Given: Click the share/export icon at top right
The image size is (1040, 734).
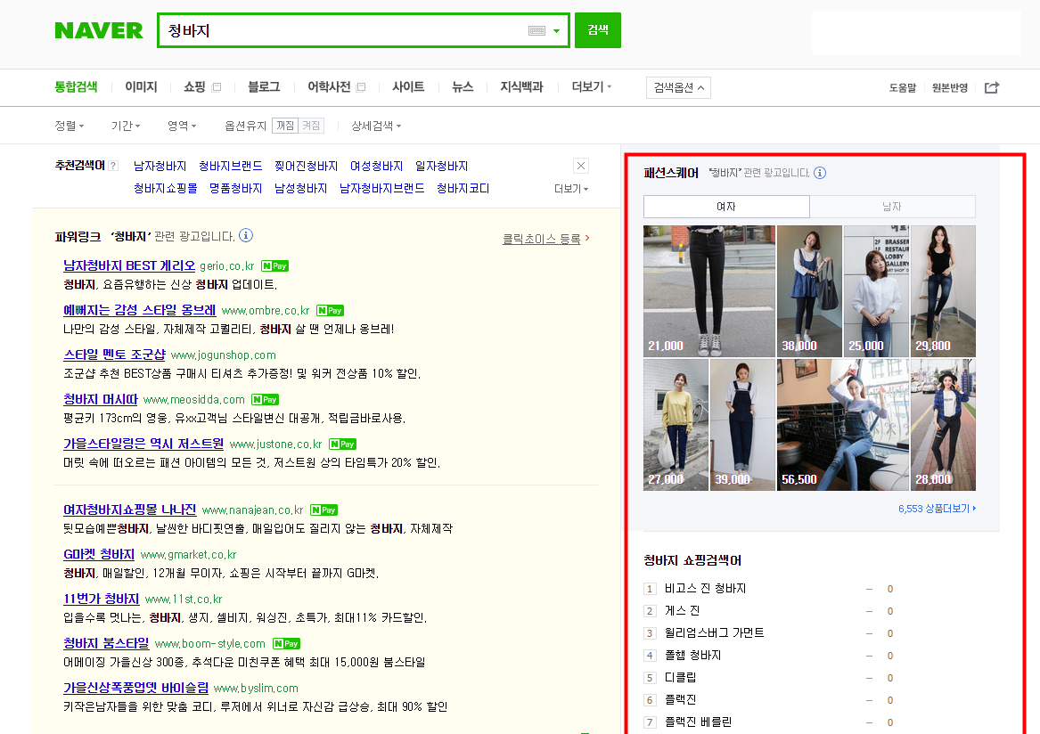Looking at the screenshot, I should coord(992,87).
